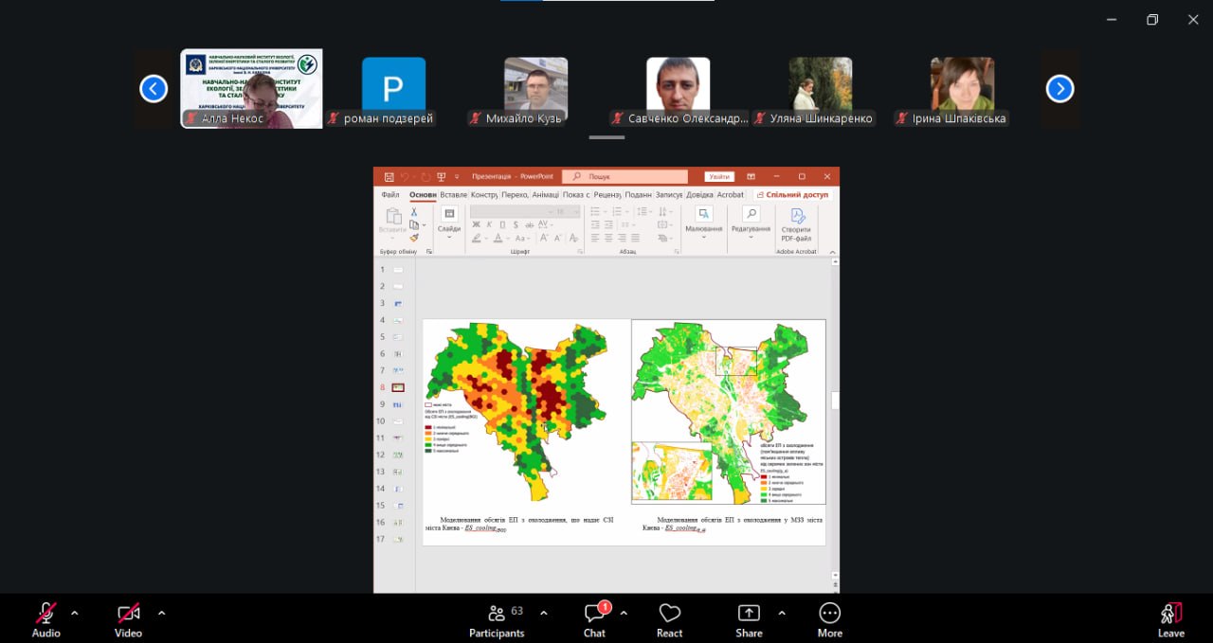Select Михайло Кузь participant tile
The image size is (1213, 643).
tap(535, 89)
